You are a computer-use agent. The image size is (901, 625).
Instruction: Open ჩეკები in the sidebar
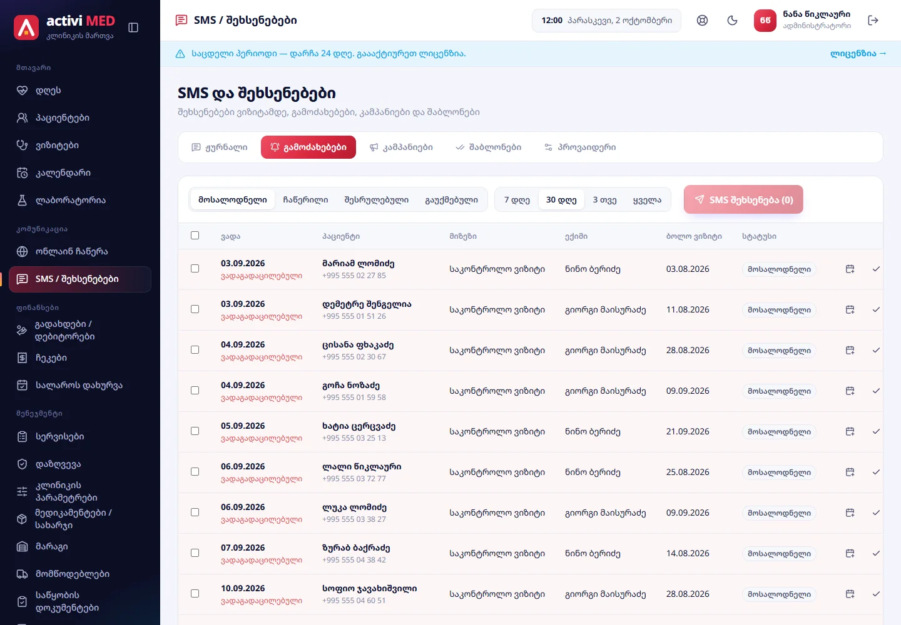pyautogui.click(x=80, y=358)
